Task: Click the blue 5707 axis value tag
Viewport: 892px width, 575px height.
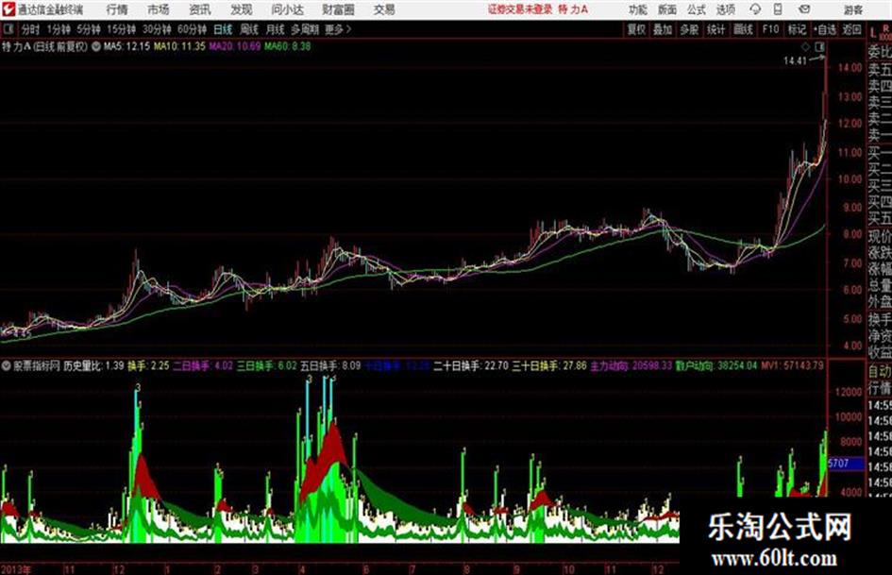Action: click(844, 464)
